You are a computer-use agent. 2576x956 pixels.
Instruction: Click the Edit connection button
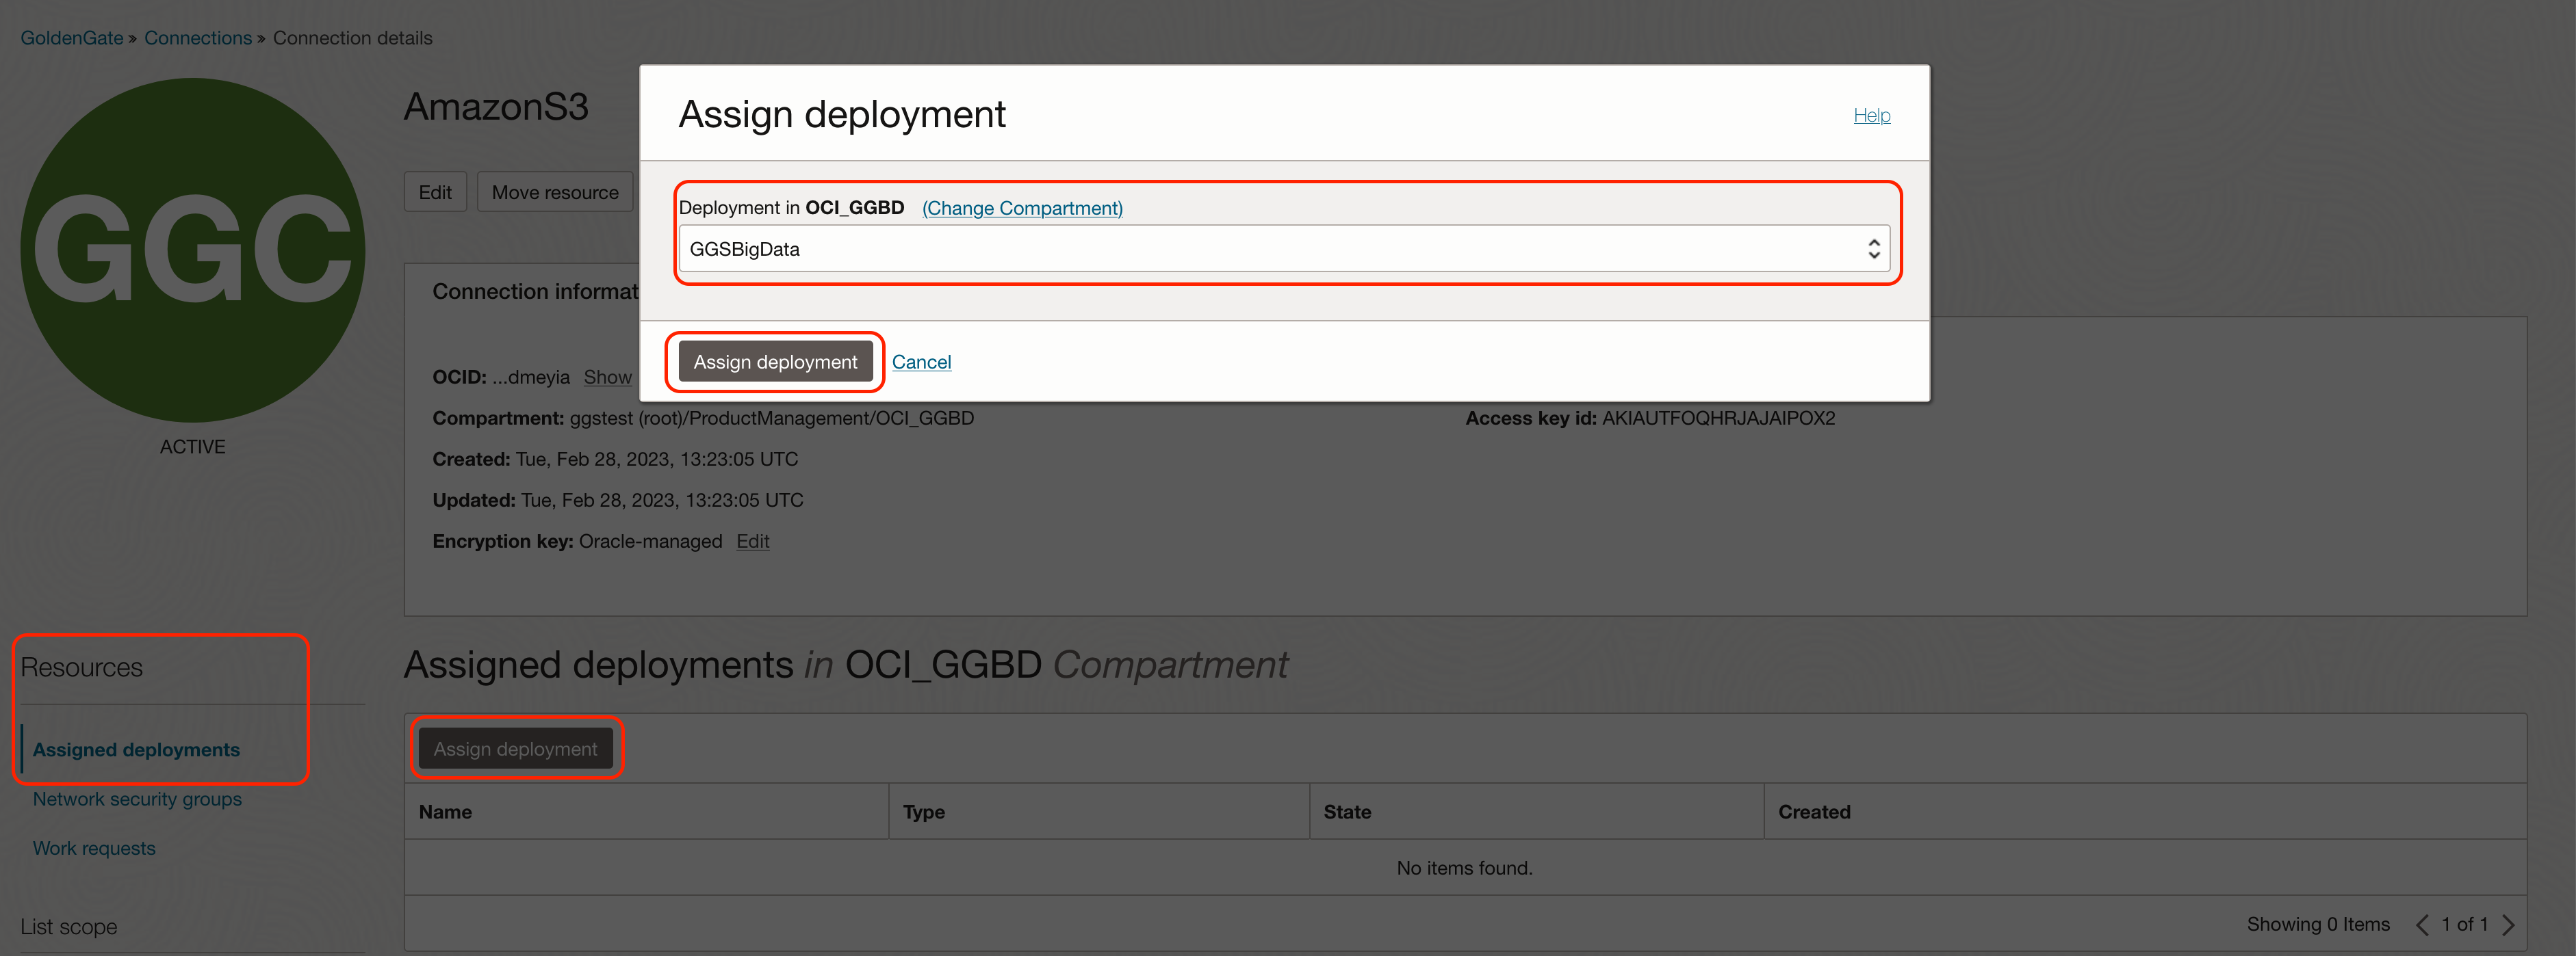[435, 191]
